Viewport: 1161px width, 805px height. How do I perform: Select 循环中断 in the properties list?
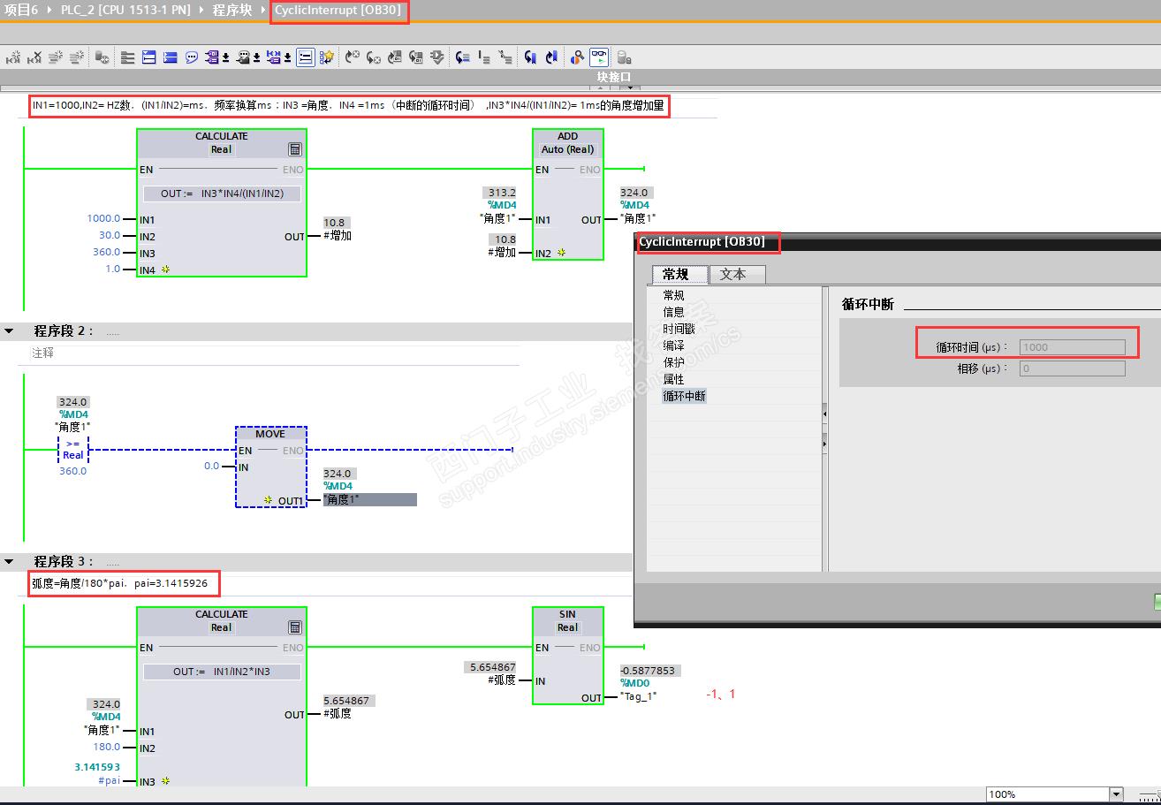[x=685, y=396]
